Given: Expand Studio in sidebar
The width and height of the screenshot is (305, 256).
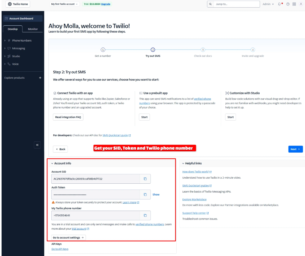Looking at the screenshot, I should [x=5, y=56].
